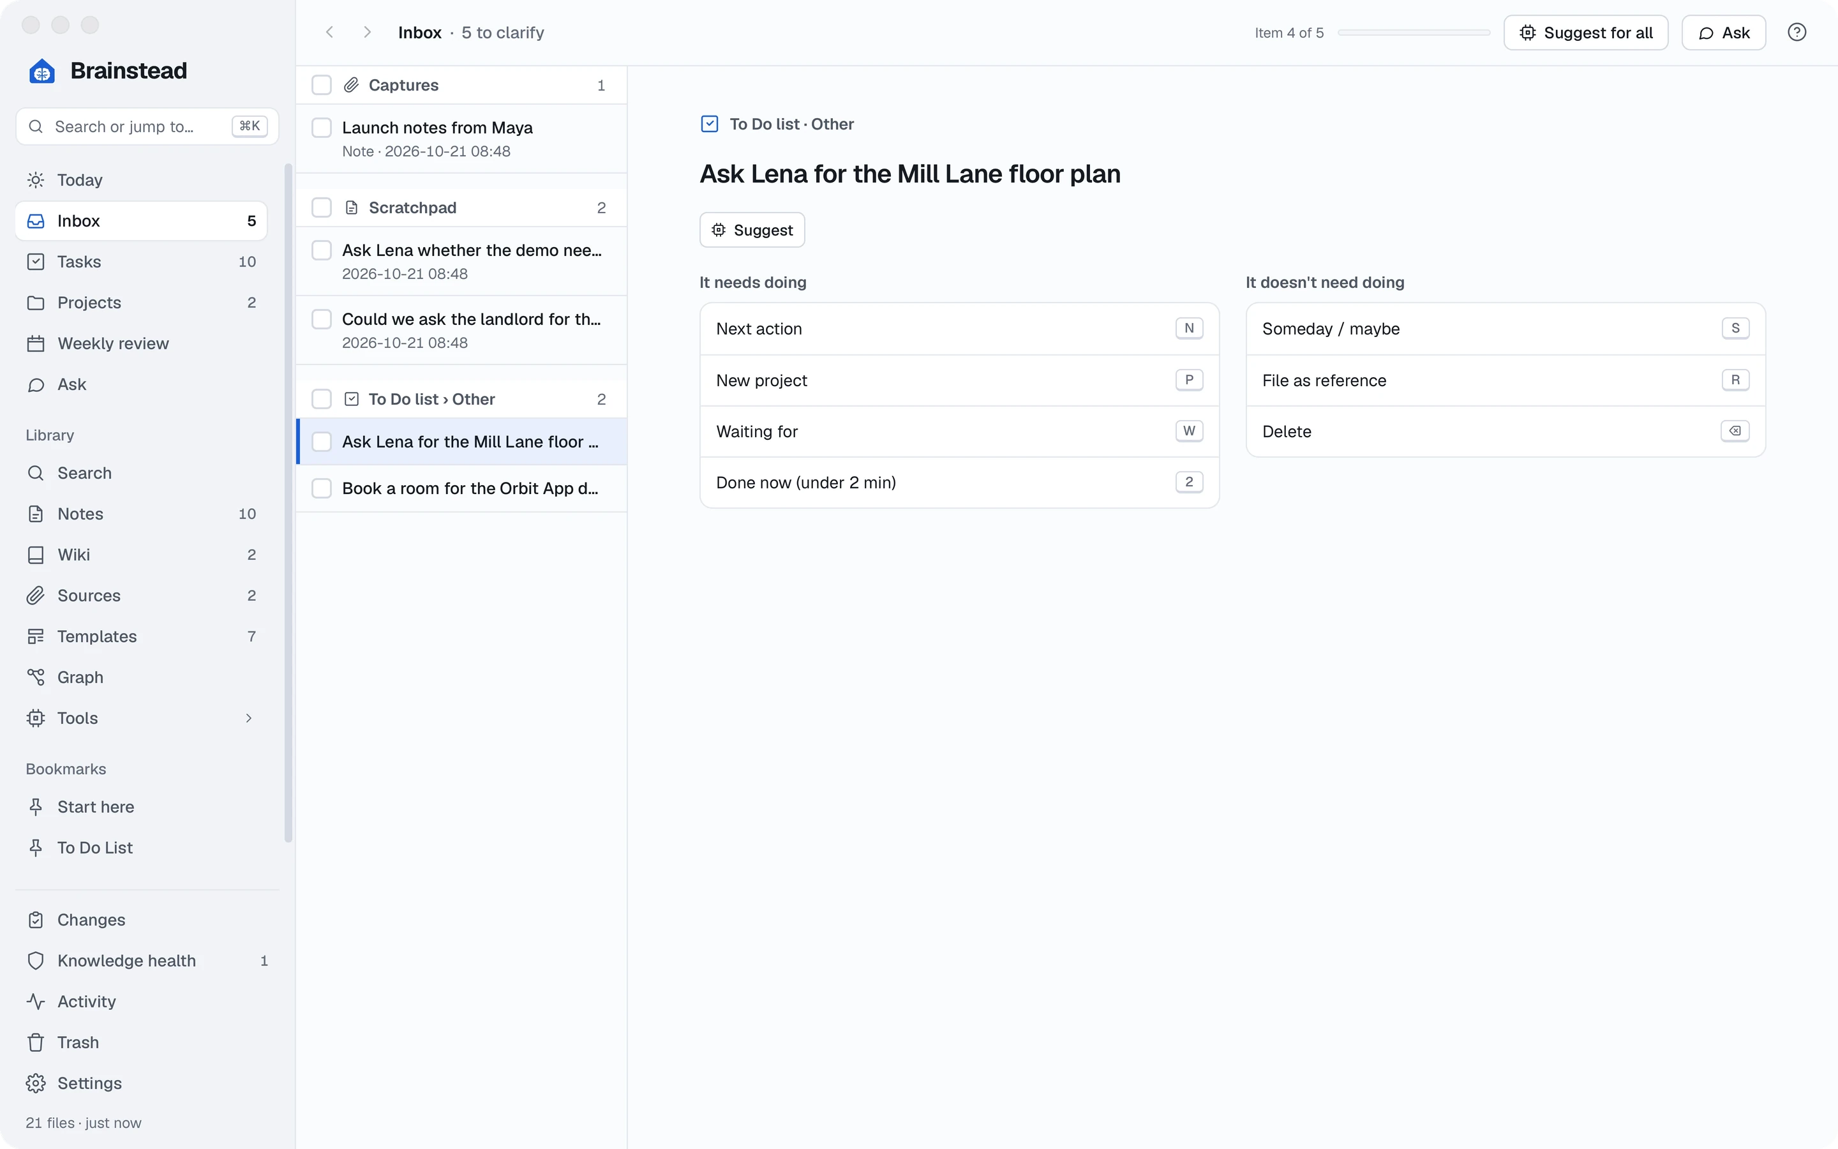The image size is (1838, 1149).
Task: Open Notes in the library
Action: (141, 514)
